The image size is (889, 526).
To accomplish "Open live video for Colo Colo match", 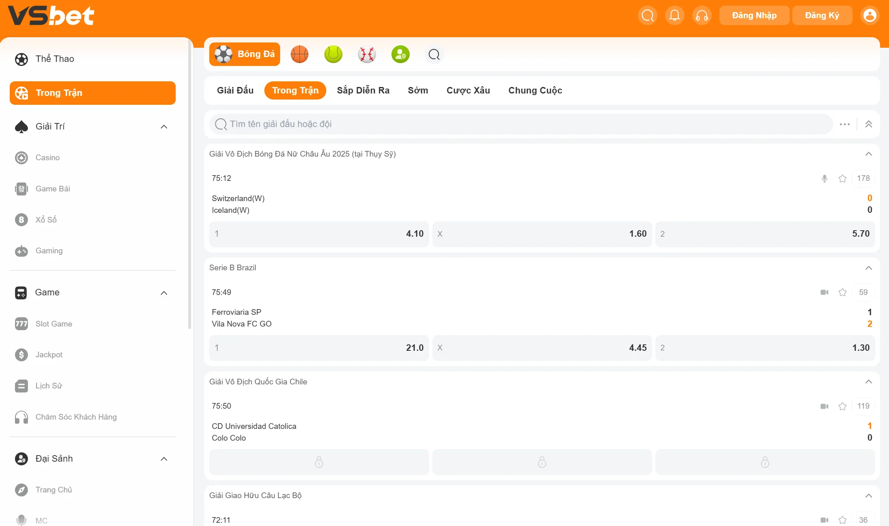I will pyautogui.click(x=825, y=406).
